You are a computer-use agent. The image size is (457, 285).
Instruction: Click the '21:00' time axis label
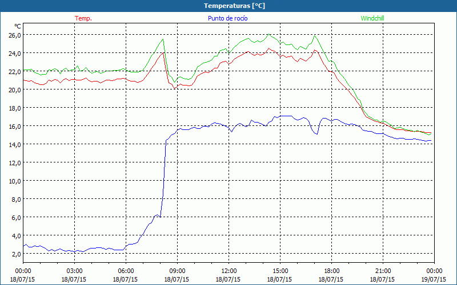(x=383, y=271)
